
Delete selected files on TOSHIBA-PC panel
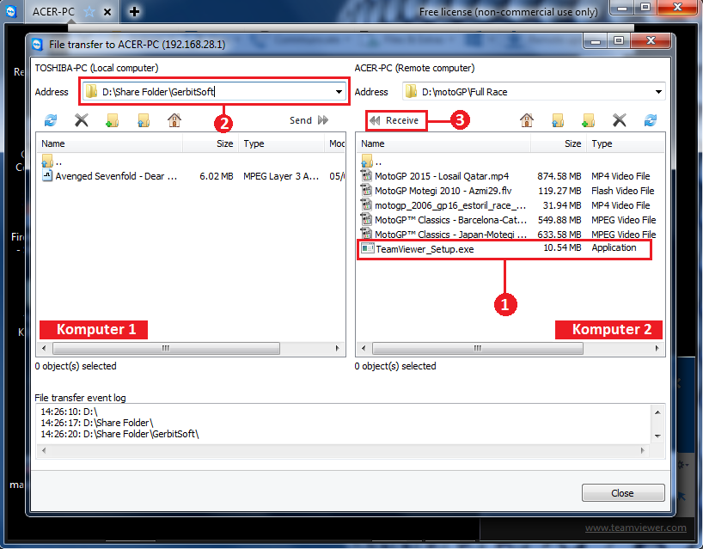click(82, 120)
